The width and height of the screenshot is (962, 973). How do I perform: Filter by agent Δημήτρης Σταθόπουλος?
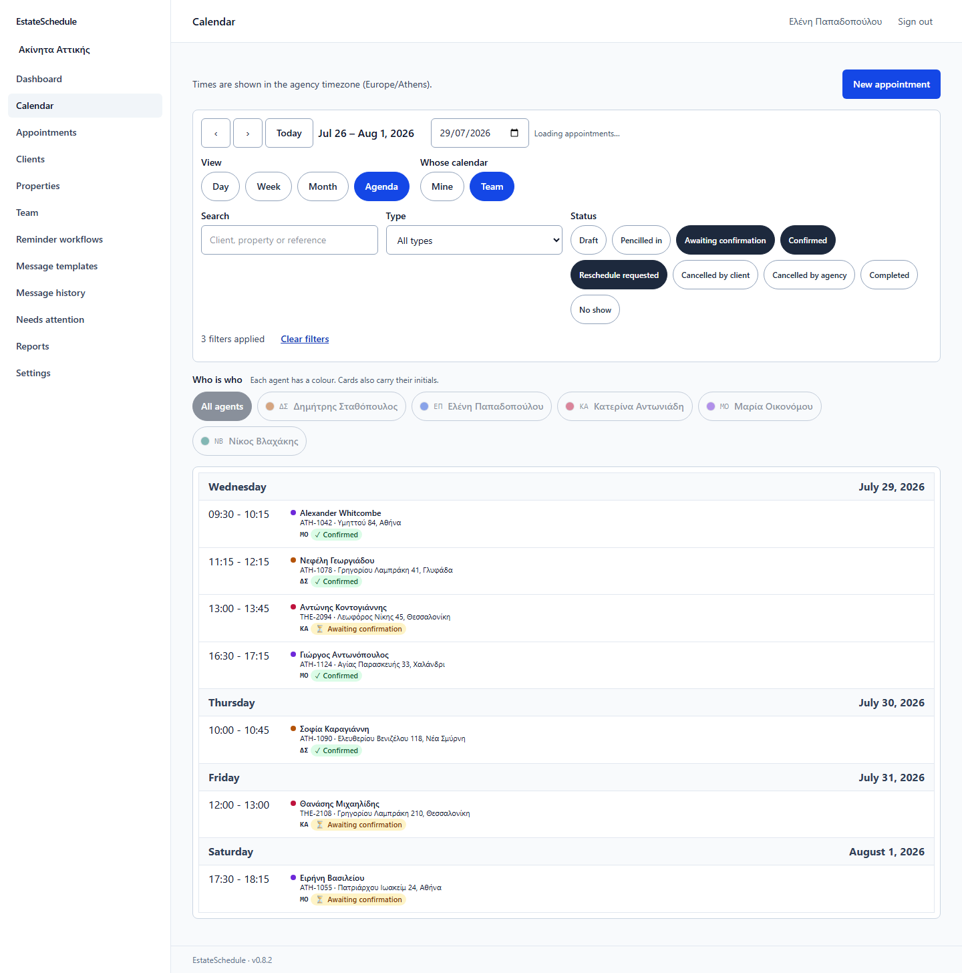(331, 406)
